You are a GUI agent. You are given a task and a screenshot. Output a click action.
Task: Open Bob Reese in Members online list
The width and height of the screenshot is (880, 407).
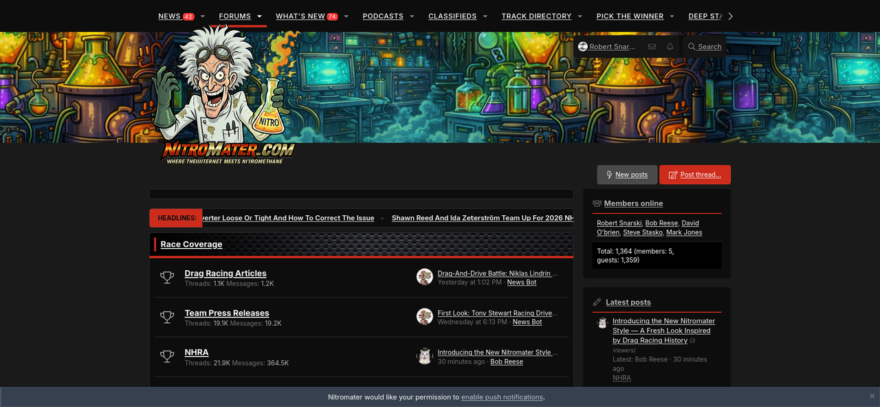[661, 223]
